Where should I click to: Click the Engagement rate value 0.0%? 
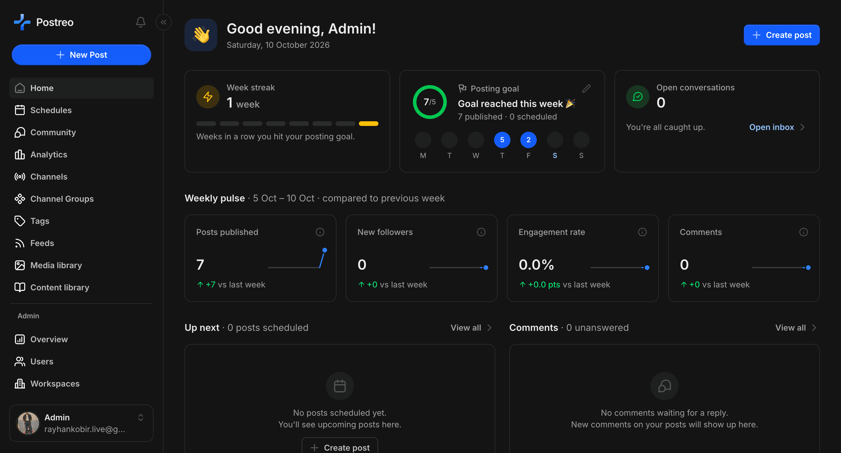point(536,264)
